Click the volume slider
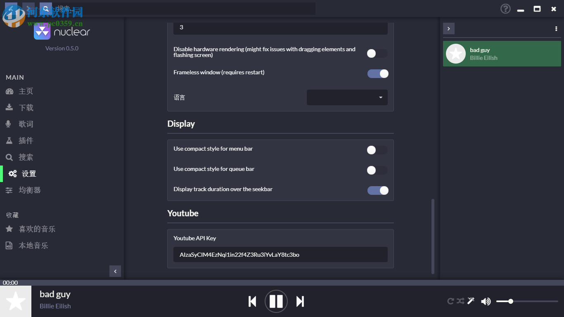 click(527, 301)
